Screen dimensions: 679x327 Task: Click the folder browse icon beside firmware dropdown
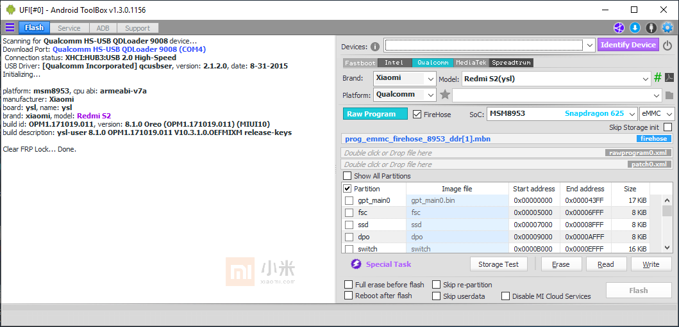click(669, 95)
